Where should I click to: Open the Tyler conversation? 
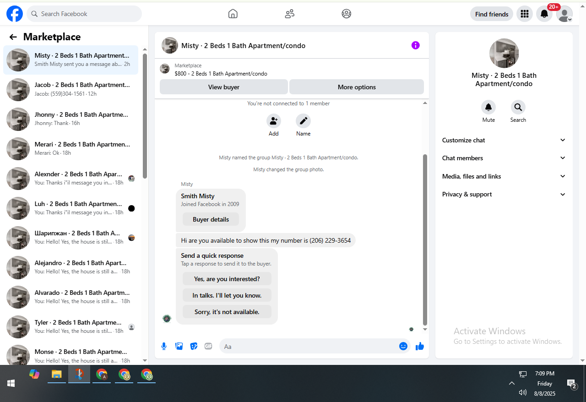pyautogui.click(x=71, y=327)
